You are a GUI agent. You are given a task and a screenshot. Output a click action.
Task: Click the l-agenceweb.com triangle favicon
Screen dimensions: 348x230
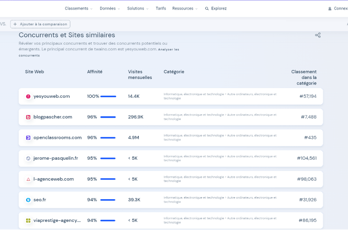(x=28, y=179)
